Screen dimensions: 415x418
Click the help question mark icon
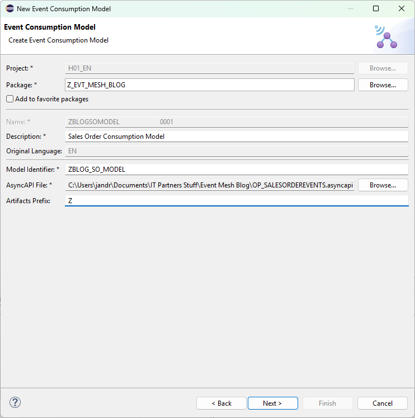pos(15,402)
